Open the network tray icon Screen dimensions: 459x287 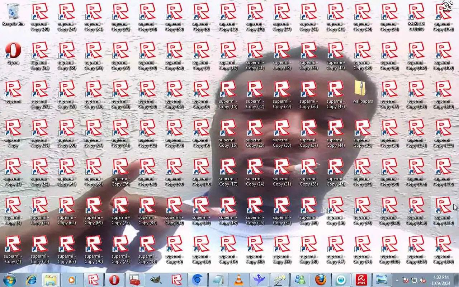tap(414, 280)
